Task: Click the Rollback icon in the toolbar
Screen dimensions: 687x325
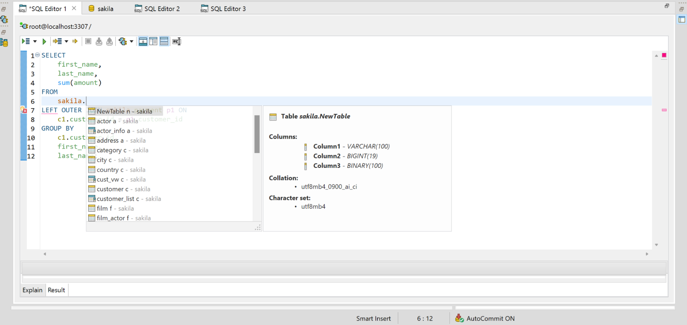Action: point(109,42)
